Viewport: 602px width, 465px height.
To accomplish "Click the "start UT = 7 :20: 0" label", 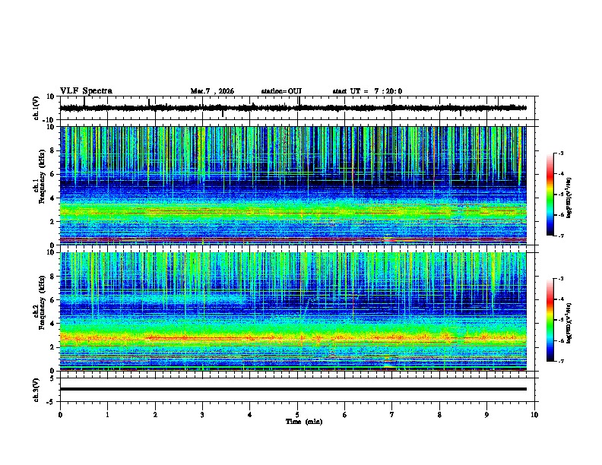I will pos(367,91).
